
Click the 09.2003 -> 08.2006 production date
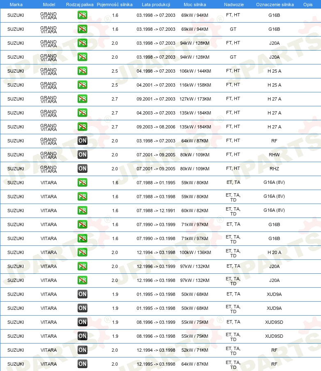156,127
